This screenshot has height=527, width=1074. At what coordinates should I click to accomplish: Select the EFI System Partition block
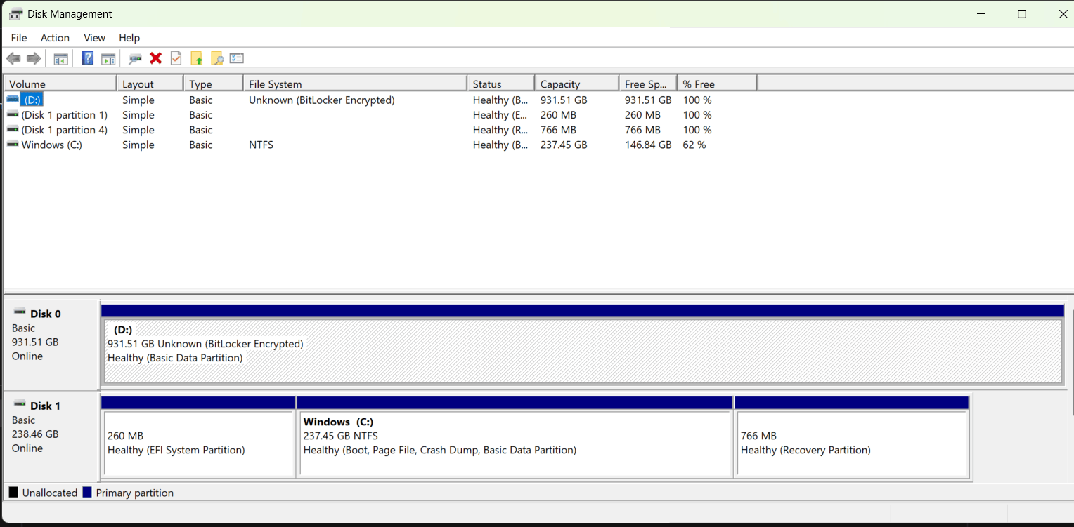tap(199, 442)
